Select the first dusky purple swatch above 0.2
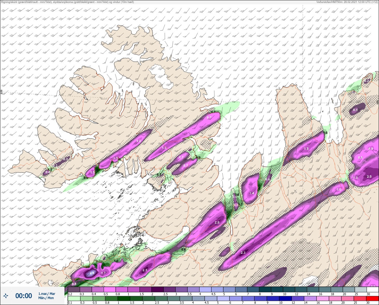 [x=73, y=289]
